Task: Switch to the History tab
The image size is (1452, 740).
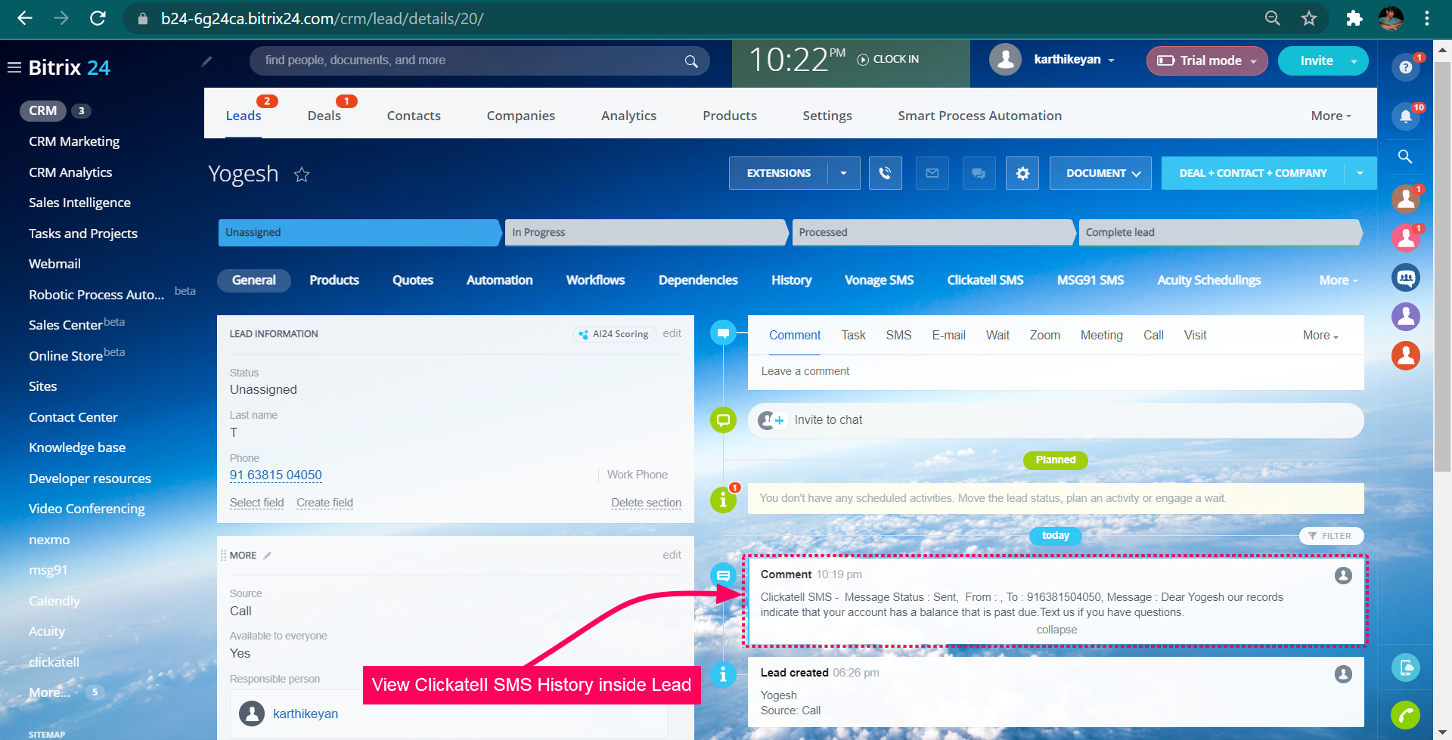Action: pos(791,280)
